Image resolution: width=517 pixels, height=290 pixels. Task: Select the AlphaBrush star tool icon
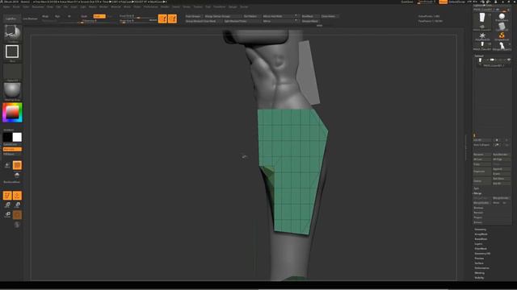[482, 36]
